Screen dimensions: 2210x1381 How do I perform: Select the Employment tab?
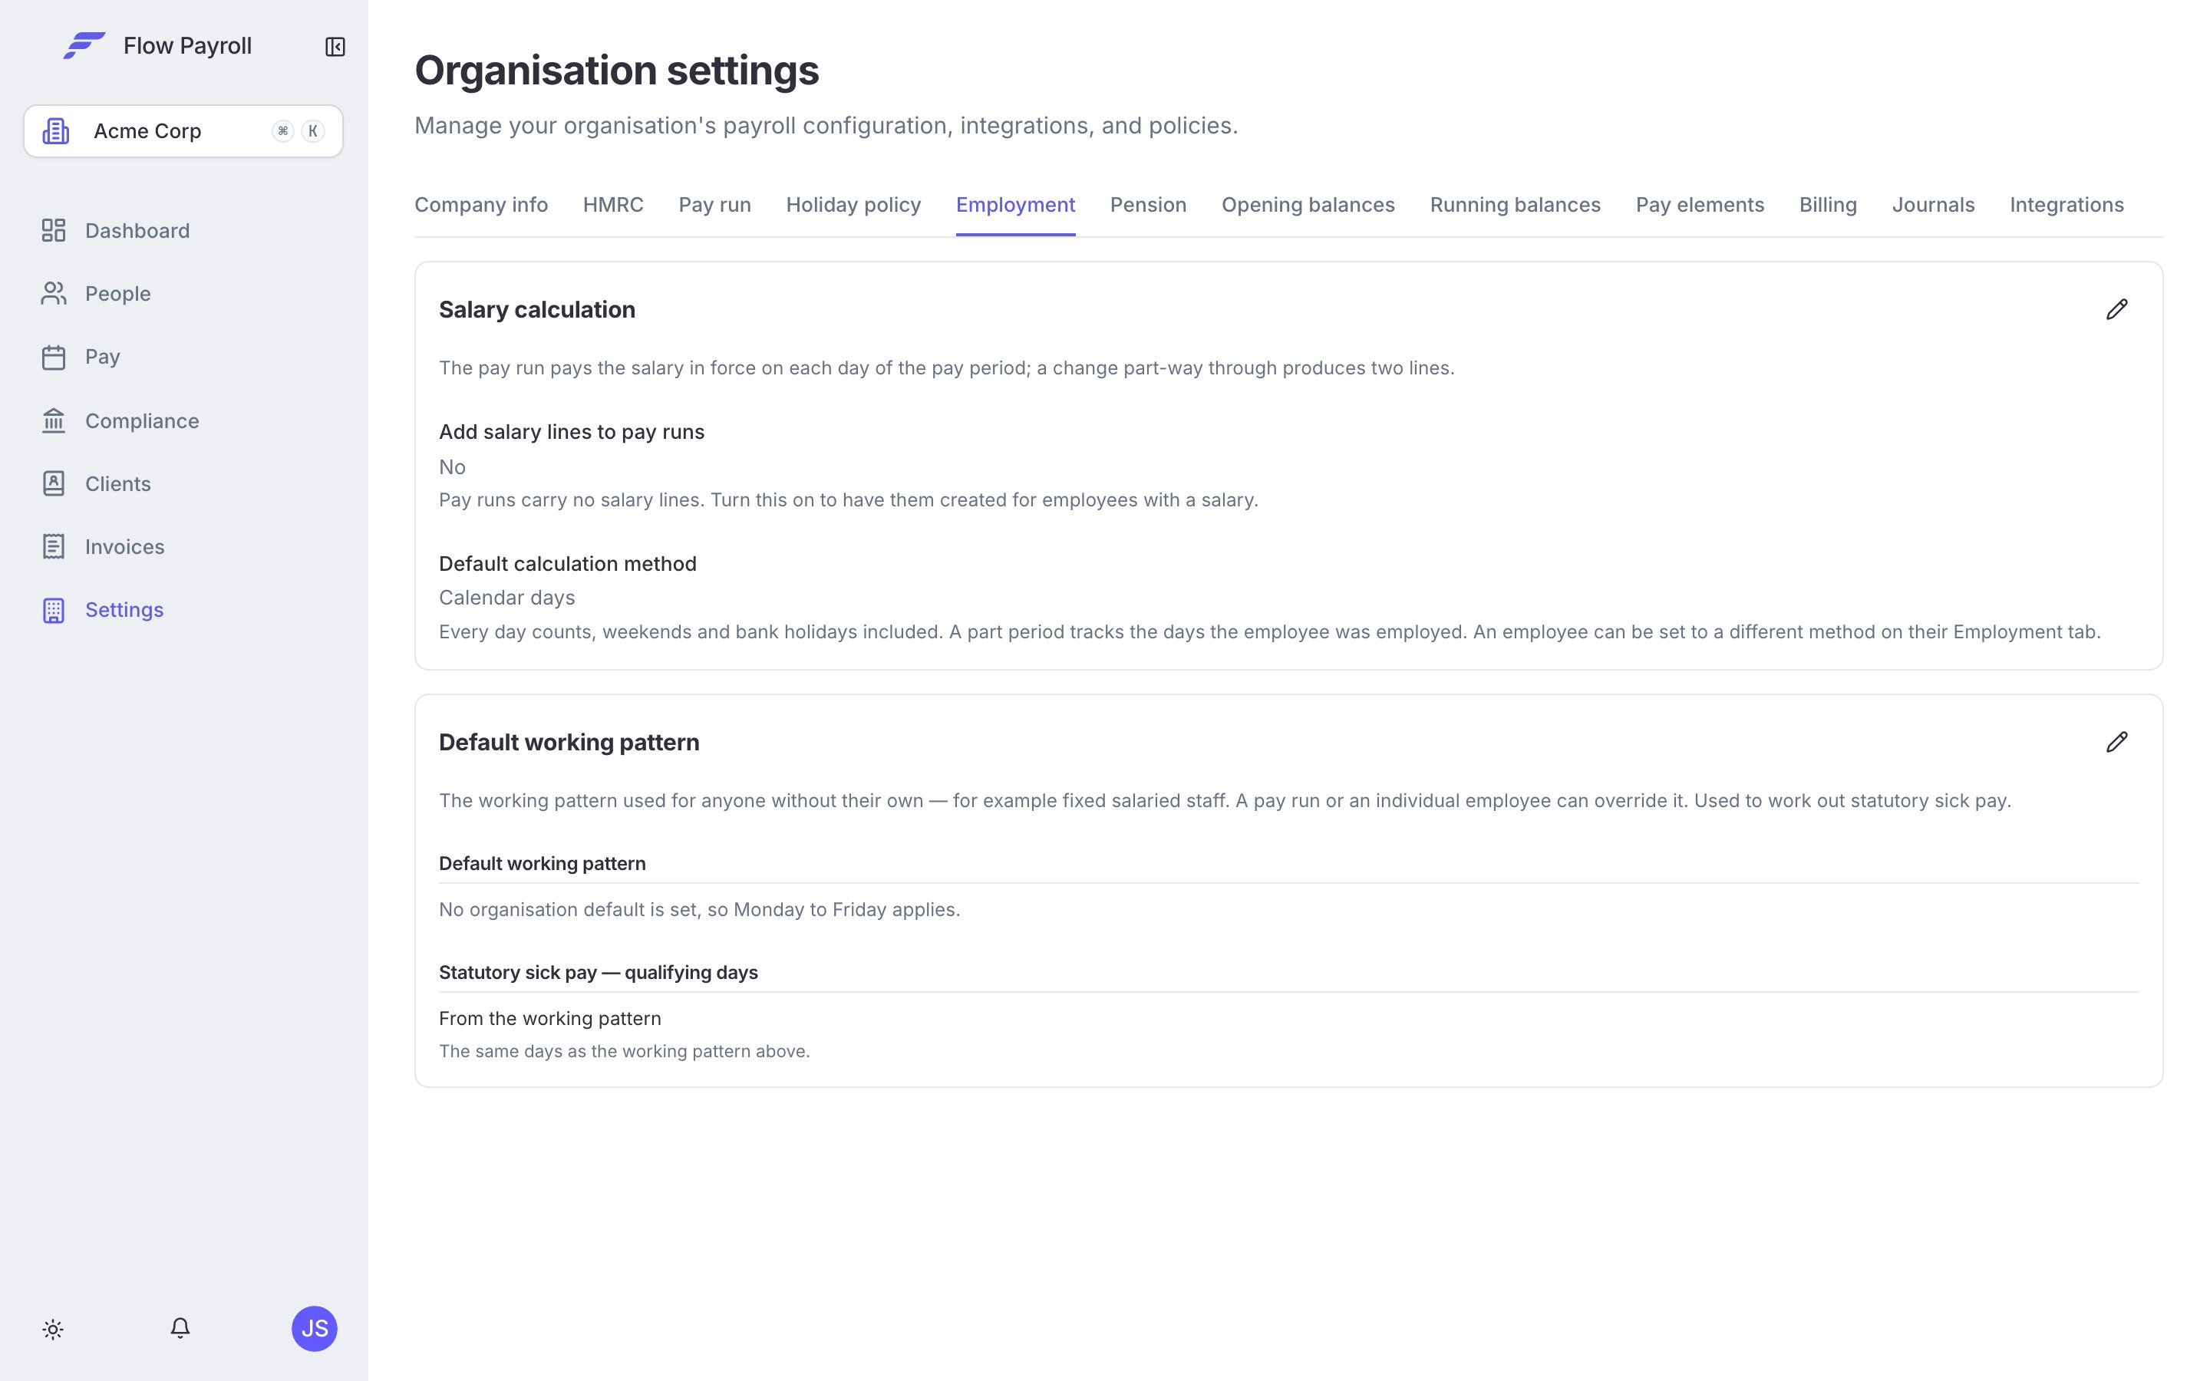click(x=1015, y=205)
